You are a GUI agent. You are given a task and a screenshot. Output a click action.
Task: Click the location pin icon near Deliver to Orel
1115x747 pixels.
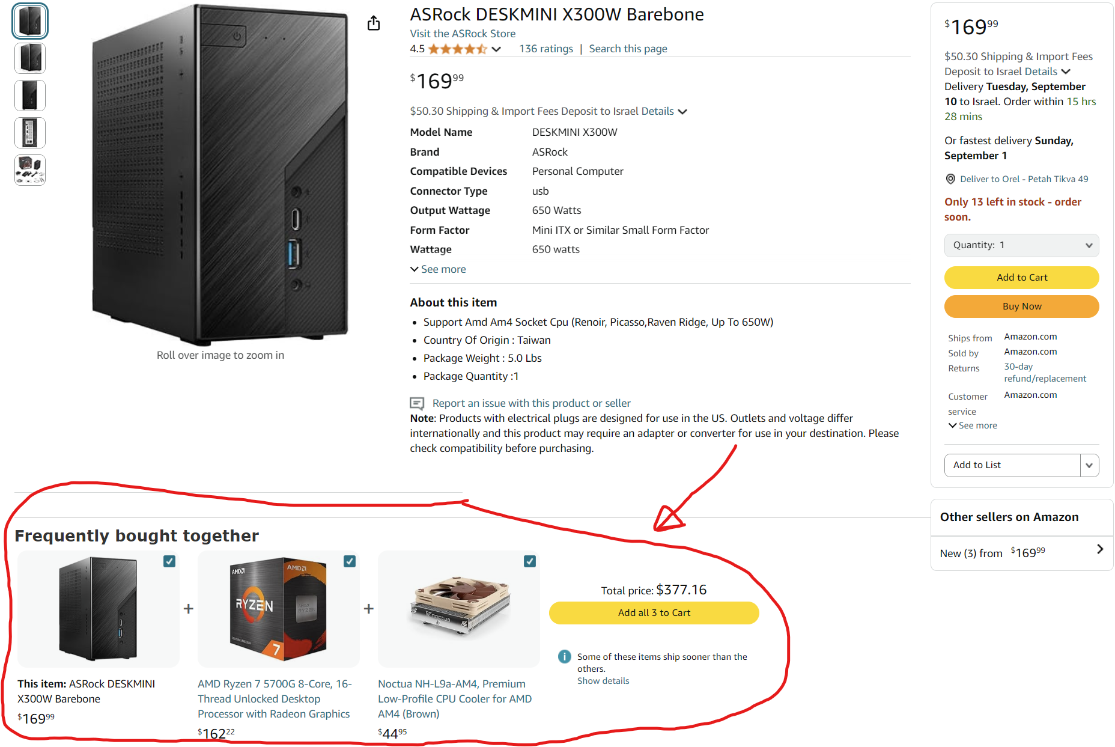[x=950, y=179]
